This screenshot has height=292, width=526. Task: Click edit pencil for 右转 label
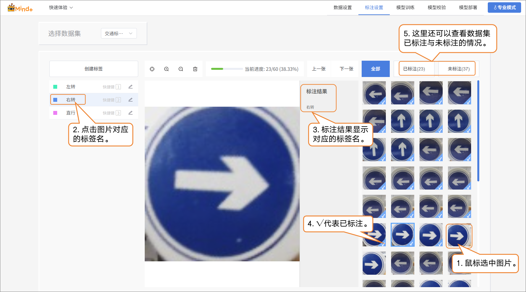(130, 100)
